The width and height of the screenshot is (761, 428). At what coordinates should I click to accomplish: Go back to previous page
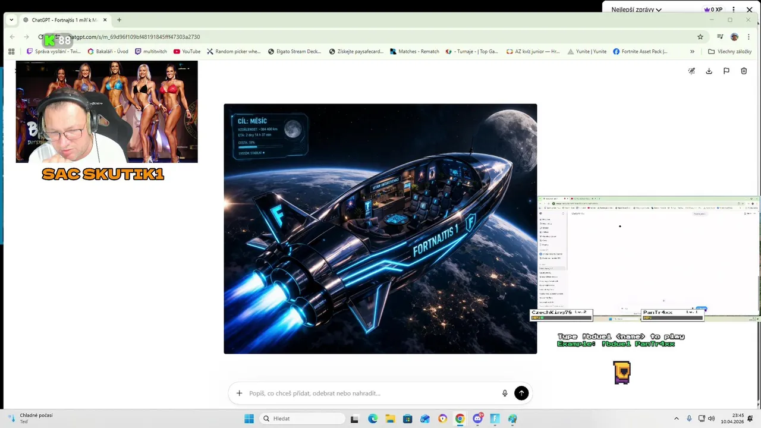click(x=12, y=37)
